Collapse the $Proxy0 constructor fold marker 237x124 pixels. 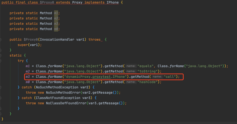coord(0,40)
